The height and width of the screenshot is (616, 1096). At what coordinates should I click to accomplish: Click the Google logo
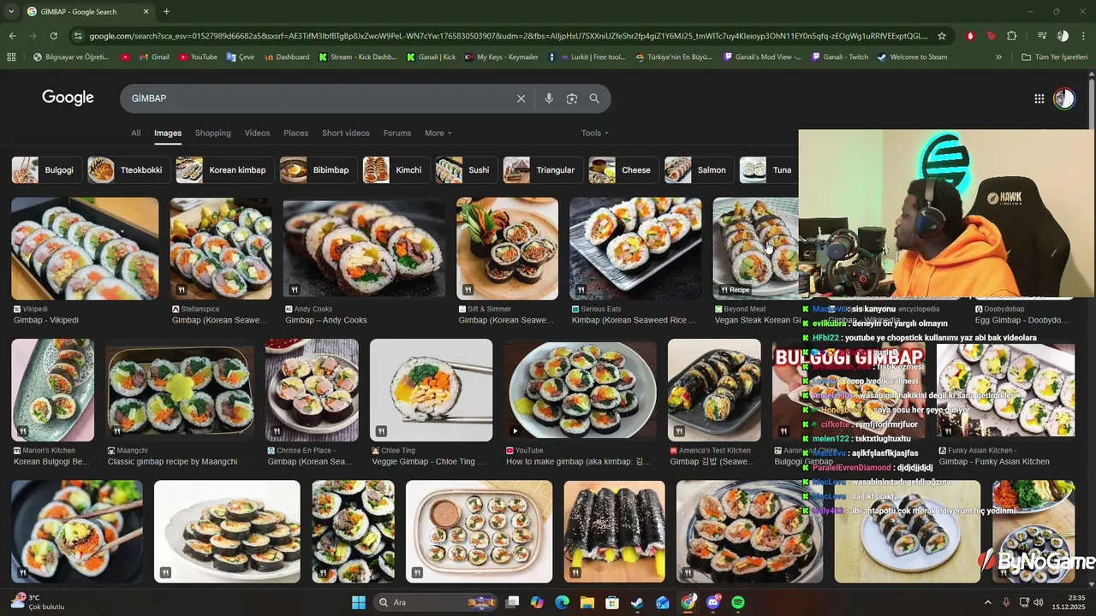click(68, 98)
